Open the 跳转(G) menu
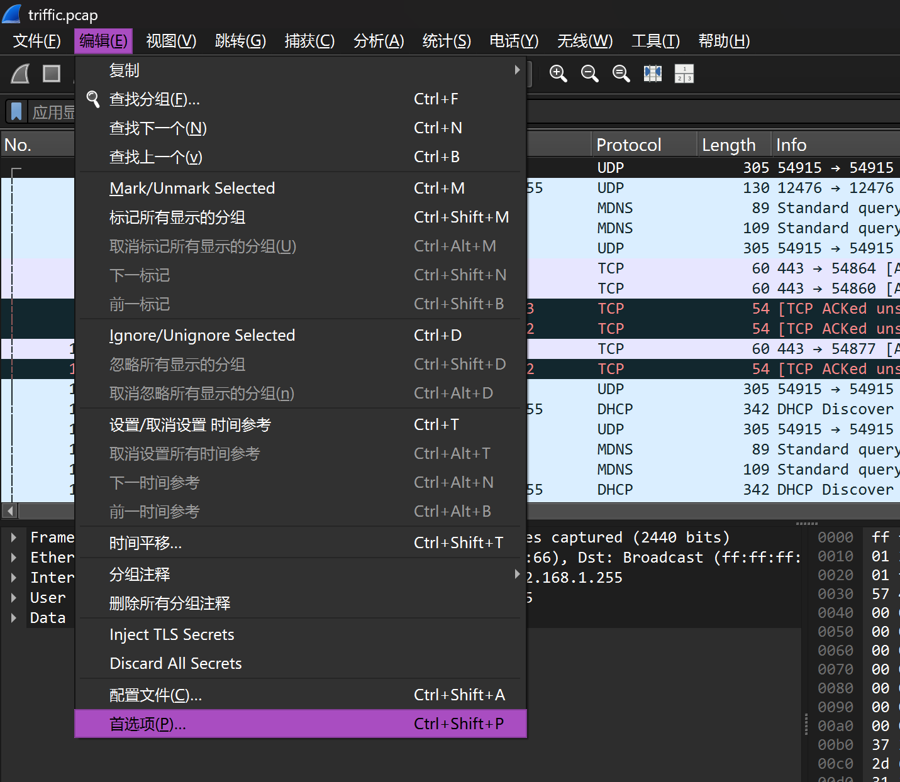 (x=240, y=41)
